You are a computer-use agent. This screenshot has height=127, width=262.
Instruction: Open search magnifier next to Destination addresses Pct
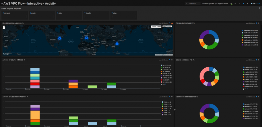point(197,97)
